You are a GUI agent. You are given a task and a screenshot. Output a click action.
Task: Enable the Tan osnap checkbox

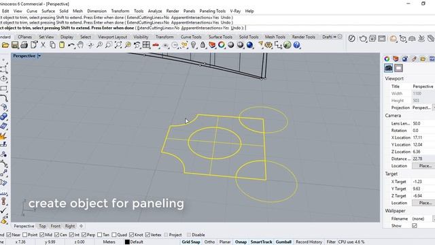[100, 235]
